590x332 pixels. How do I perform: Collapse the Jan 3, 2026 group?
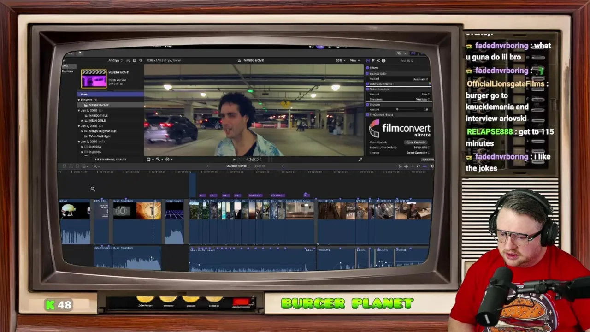coord(79,142)
